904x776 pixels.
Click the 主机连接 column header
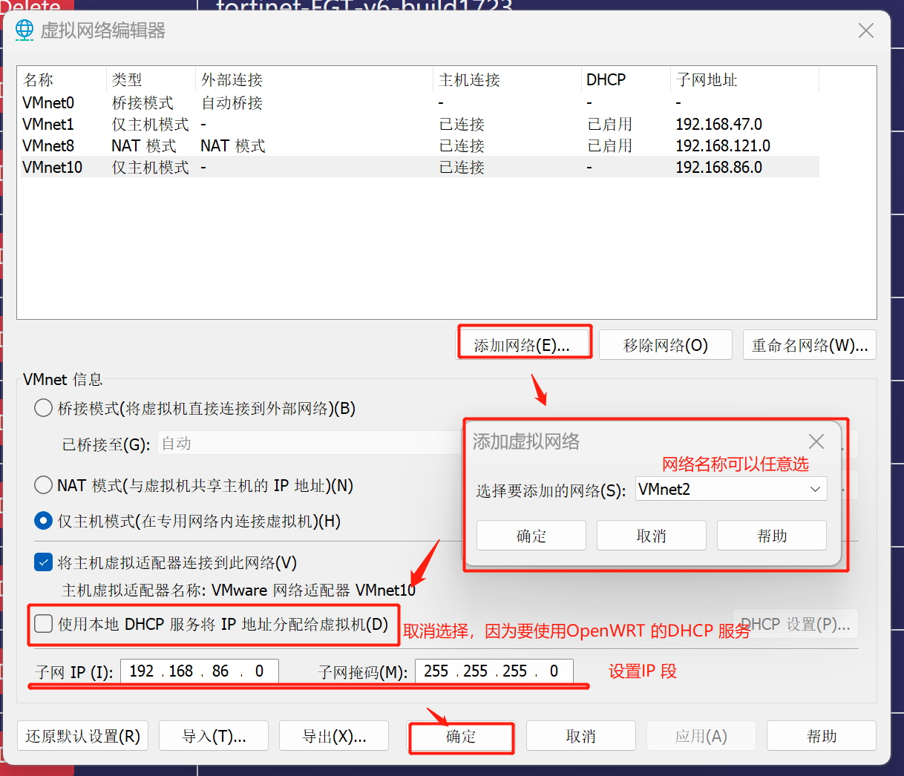pyautogui.click(x=507, y=79)
